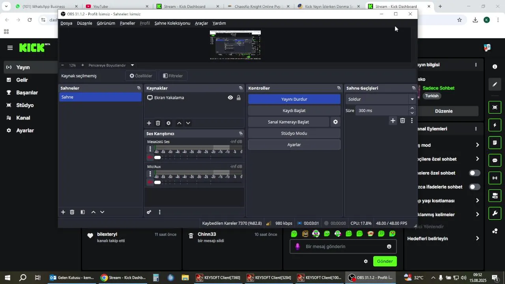Viewport: 505px width, 284px height.
Task: Undock the Kontroller panel
Action: [x=339, y=88]
